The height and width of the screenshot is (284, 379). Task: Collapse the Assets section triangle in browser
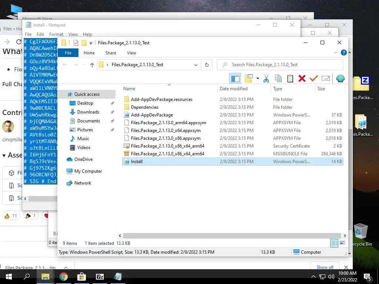[x=4, y=156]
